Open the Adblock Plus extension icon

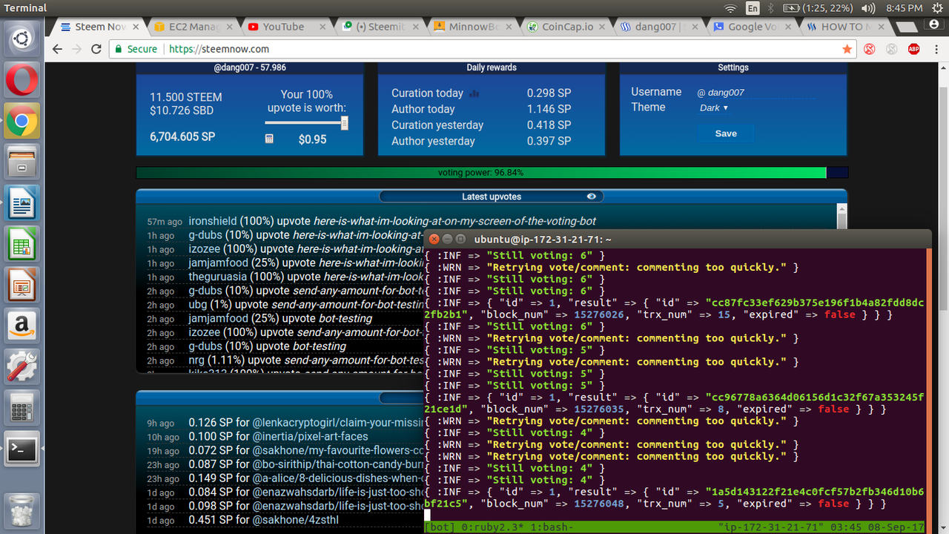click(914, 49)
